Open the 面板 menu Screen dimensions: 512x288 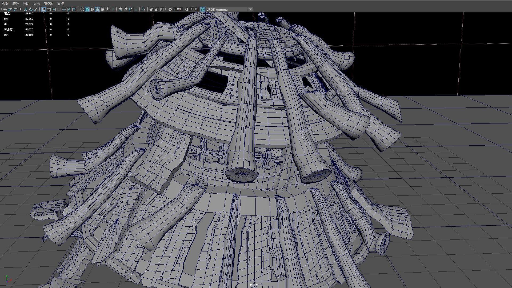pos(61,3)
